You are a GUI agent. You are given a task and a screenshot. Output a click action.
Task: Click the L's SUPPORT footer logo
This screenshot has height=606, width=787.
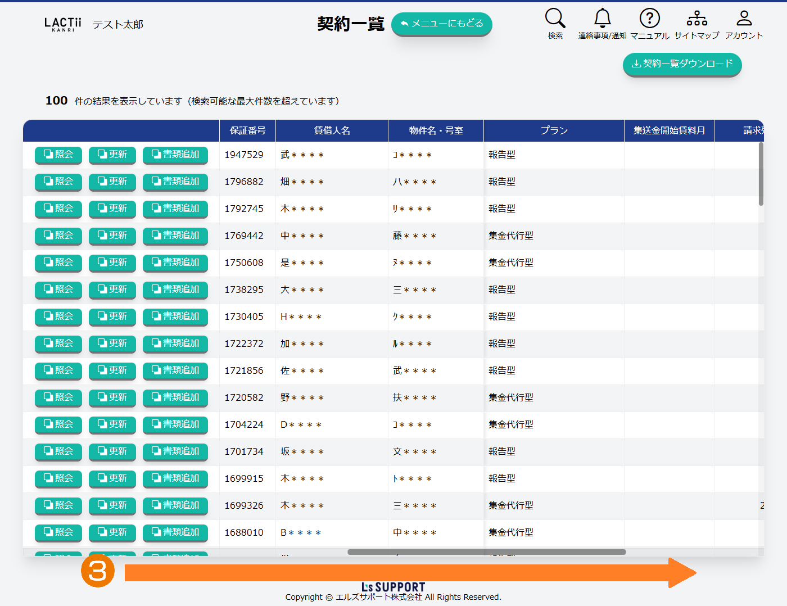[393, 587]
